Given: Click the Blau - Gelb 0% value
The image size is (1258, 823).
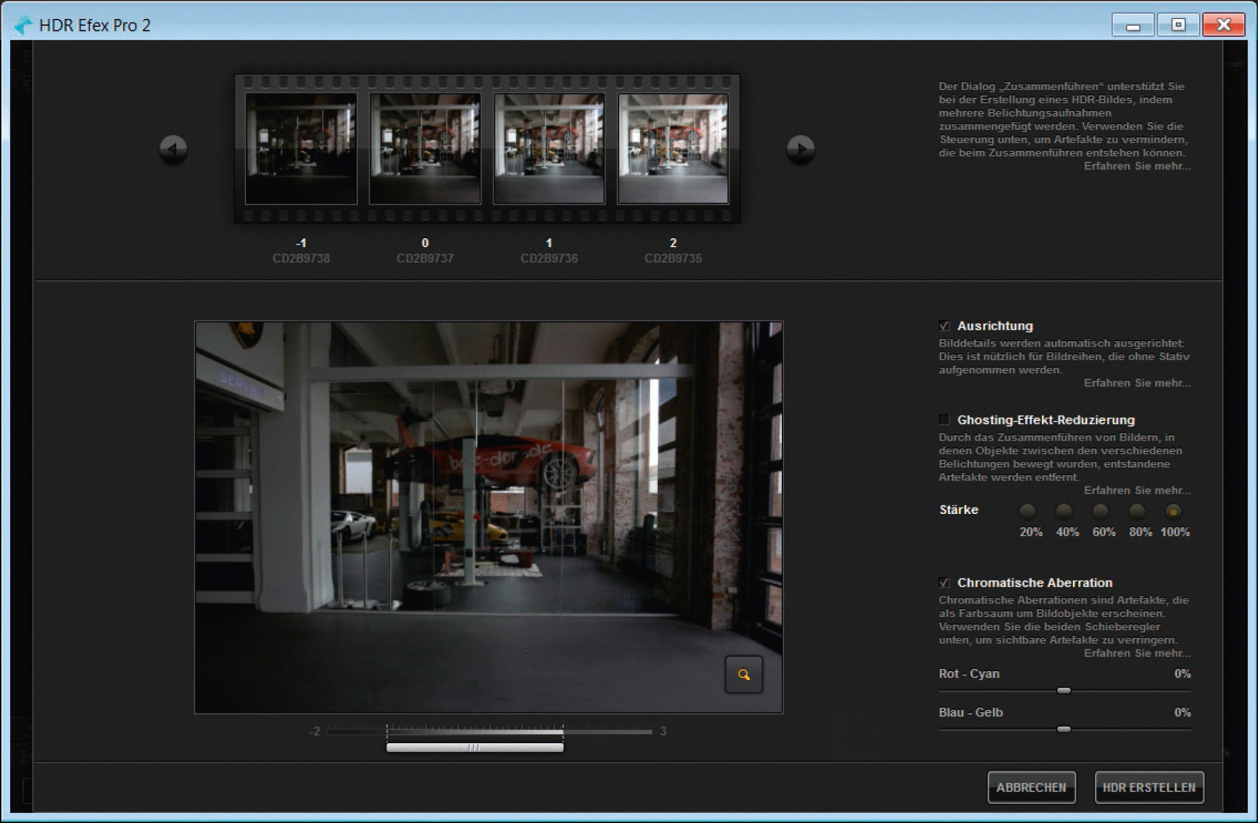Looking at the screenshot, I should (1182, 712).
